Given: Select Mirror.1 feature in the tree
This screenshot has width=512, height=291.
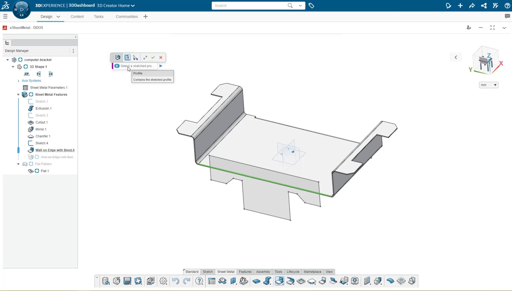Looking at the screenshot, I should [x=41, y=129].
